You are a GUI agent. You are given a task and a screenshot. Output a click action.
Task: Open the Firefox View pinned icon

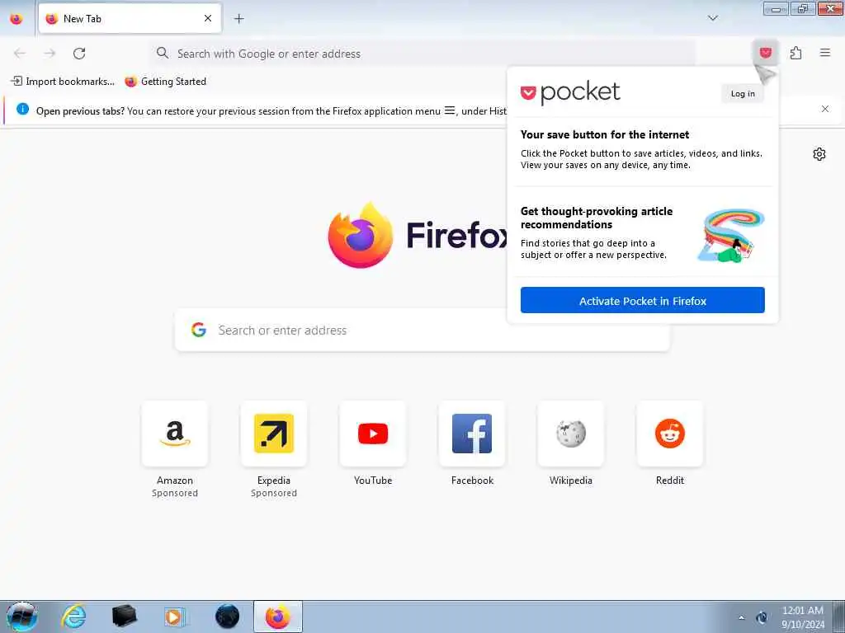tap(17, 19)
